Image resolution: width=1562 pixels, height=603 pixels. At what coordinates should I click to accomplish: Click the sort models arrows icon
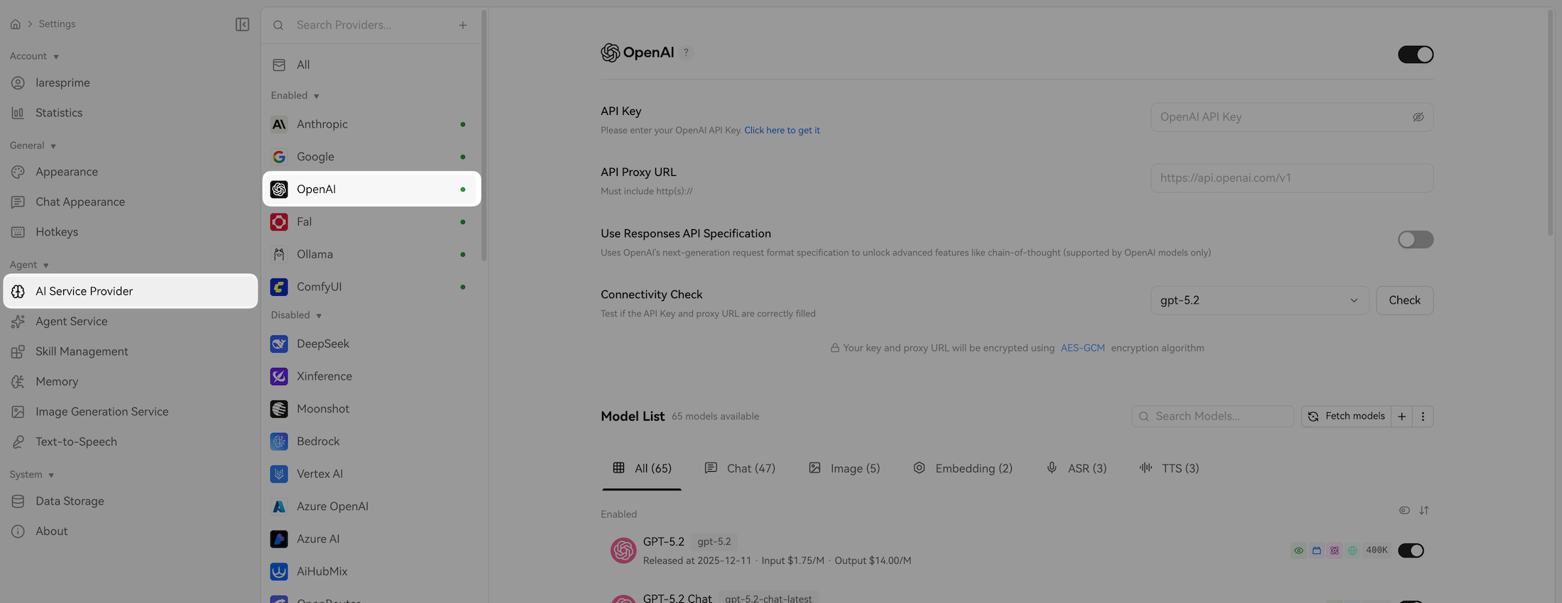[1424, 510]
